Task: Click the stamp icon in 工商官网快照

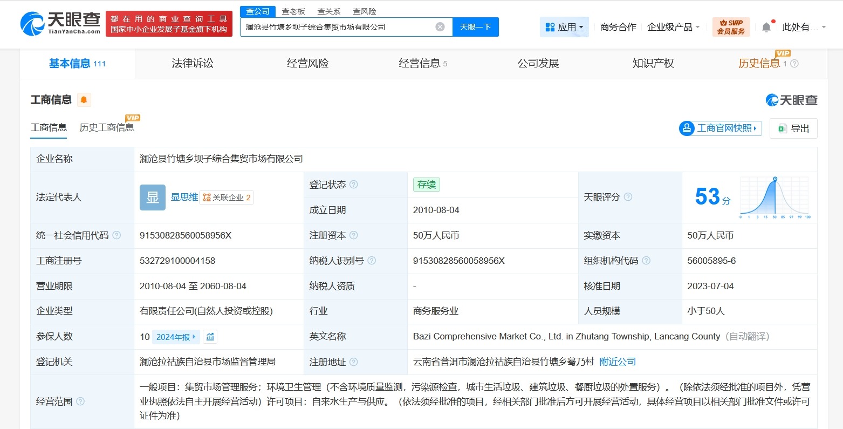Action: pos(687,128)
